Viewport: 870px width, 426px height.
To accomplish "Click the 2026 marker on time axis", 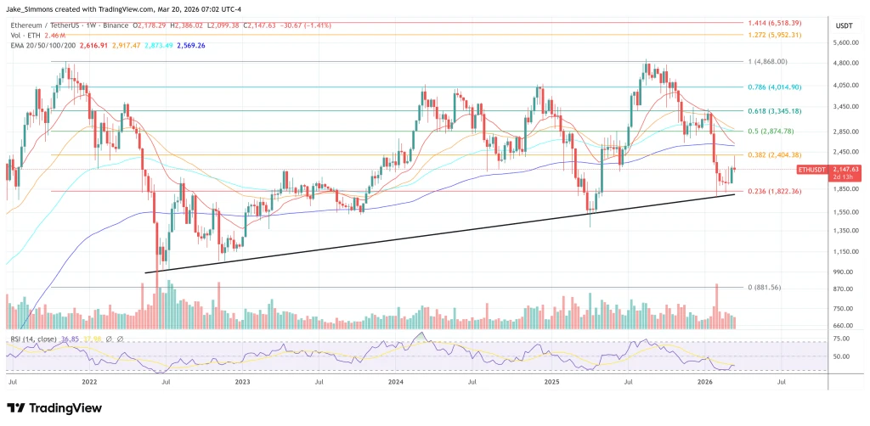I will coord(705,382).
